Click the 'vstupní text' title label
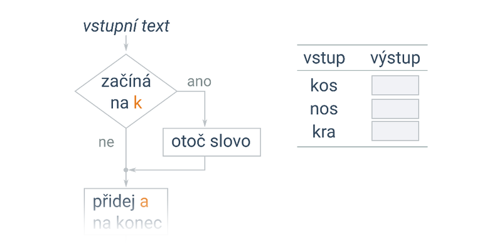Viewport: 502px width, 251px height. click(126, 26)
